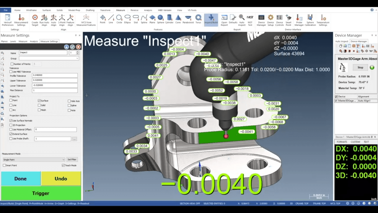Toggle Use Surface Normals checkbox
Viewport: 378px width, 213px height.
pyautogui.click(x=11, y=120)
